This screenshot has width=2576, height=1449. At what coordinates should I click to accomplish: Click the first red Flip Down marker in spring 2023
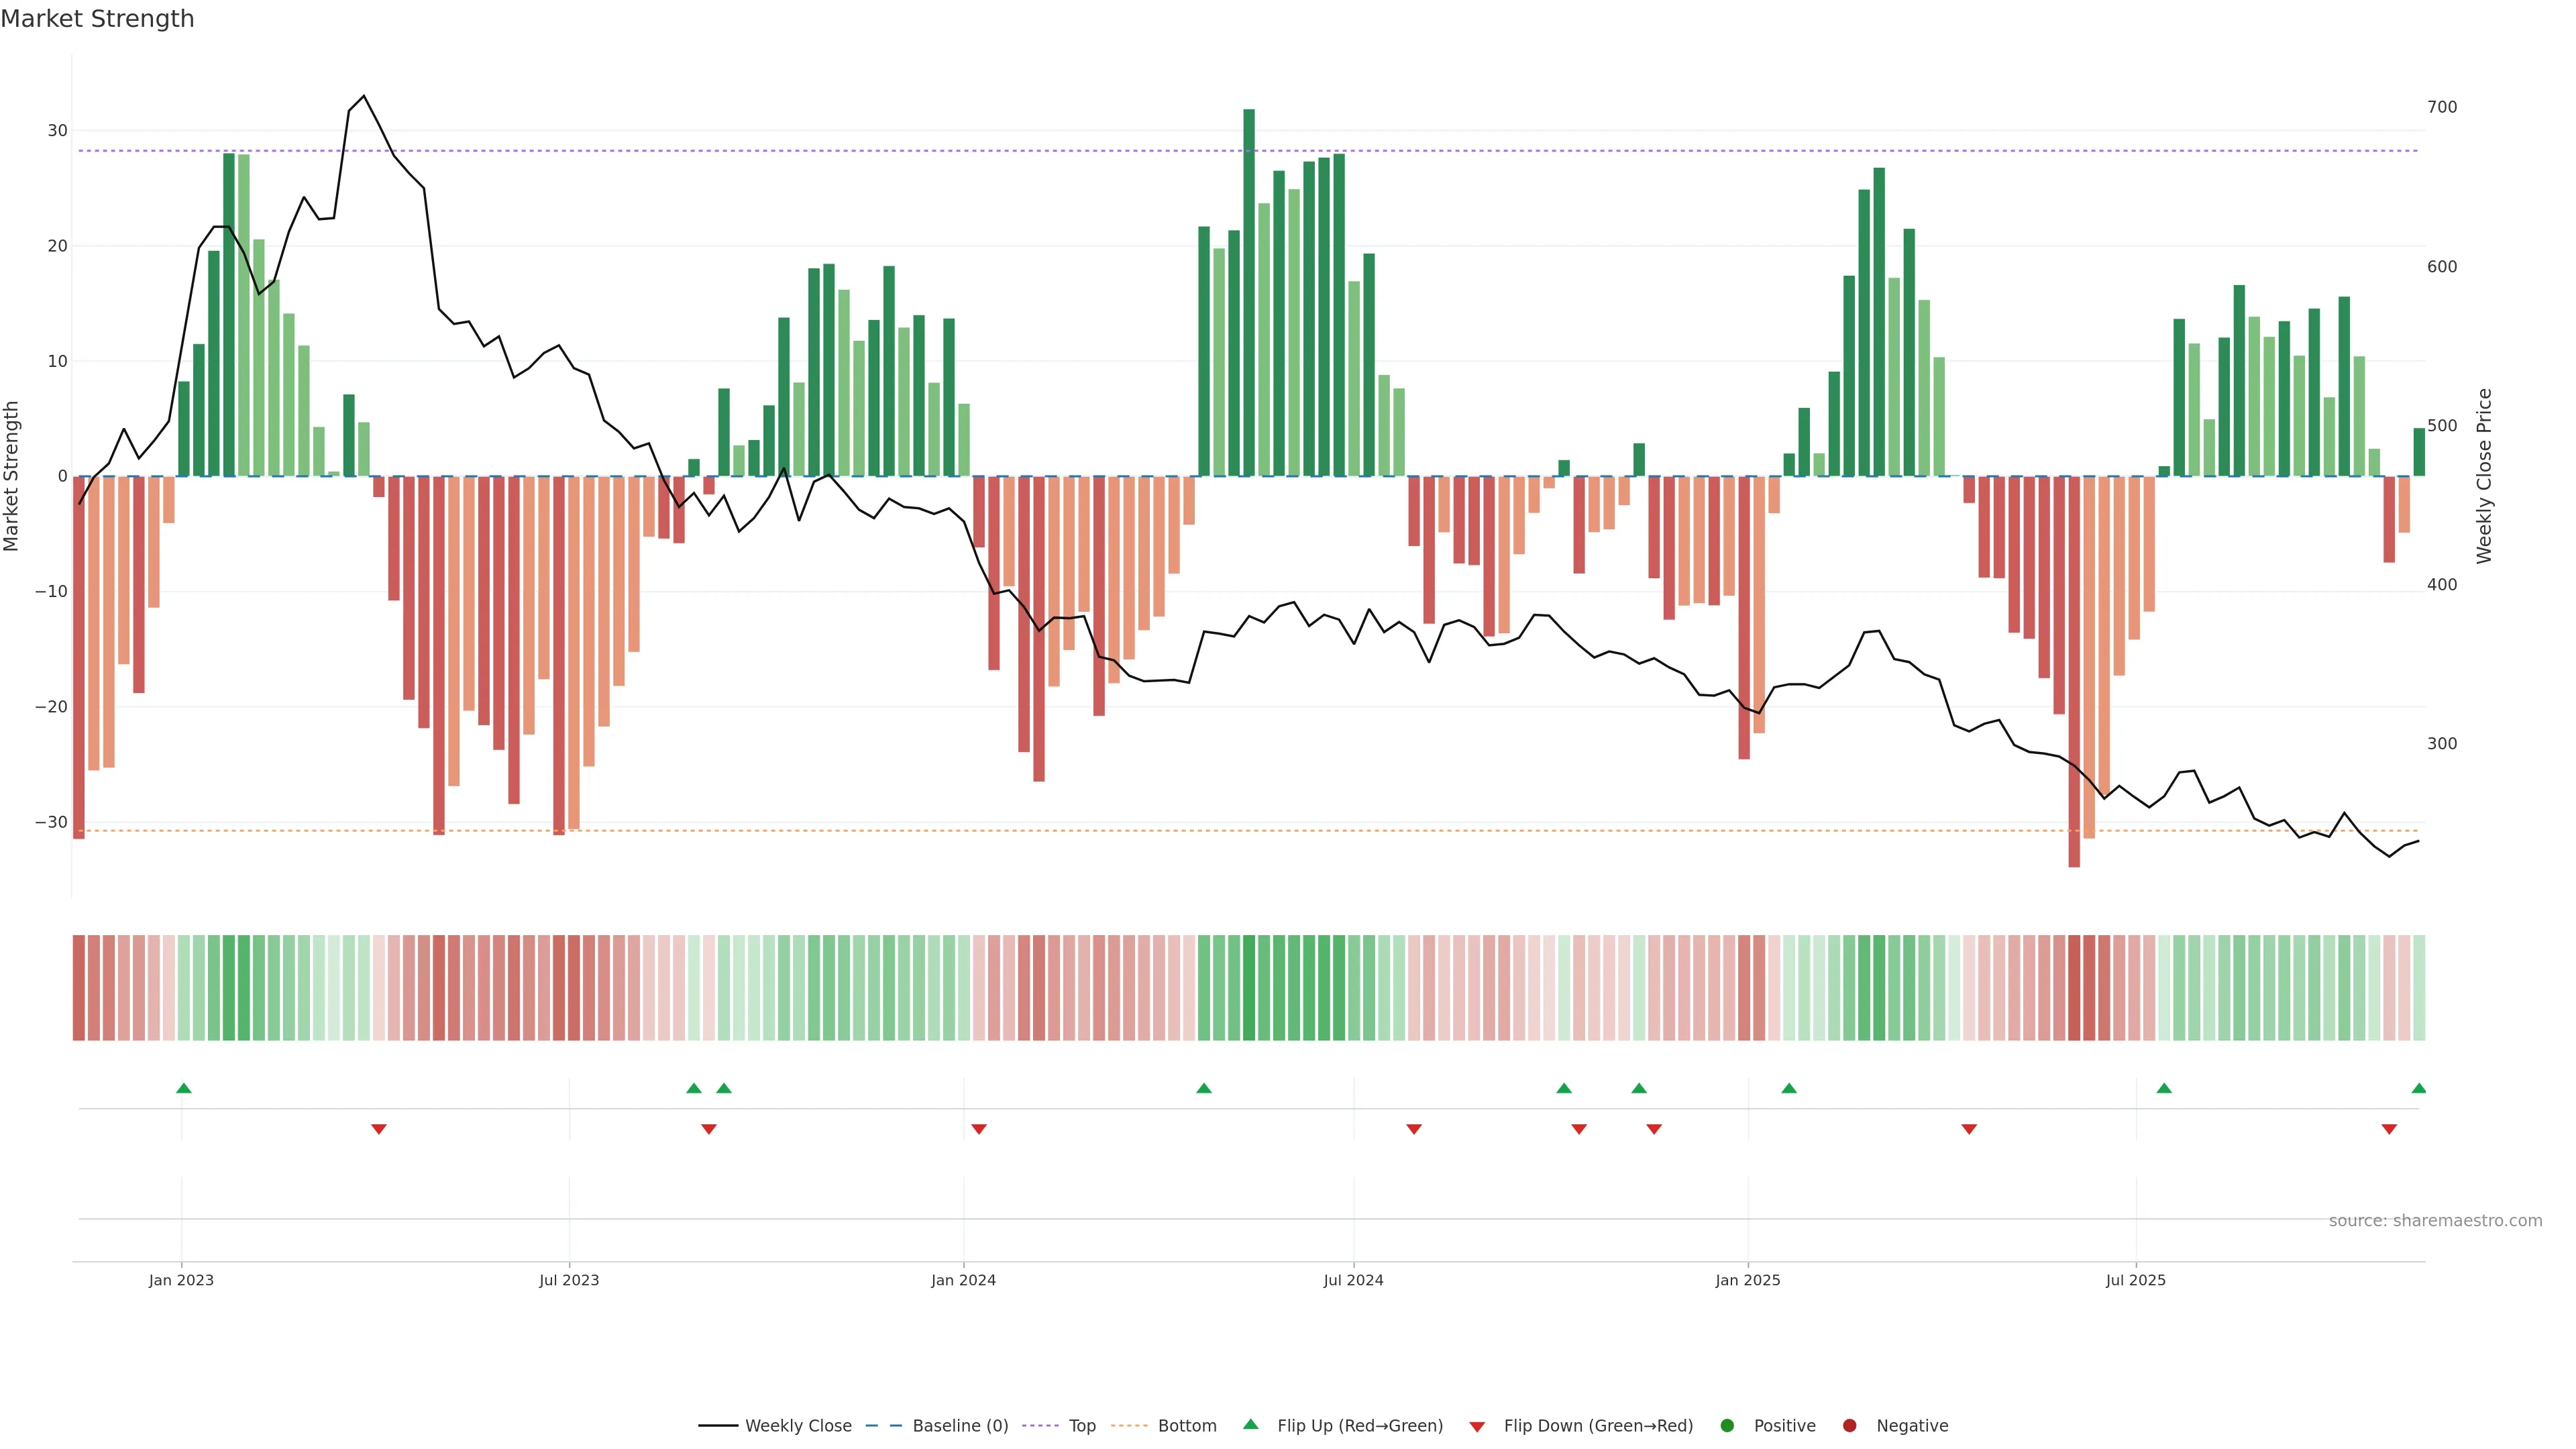[x=379, y=1129]
